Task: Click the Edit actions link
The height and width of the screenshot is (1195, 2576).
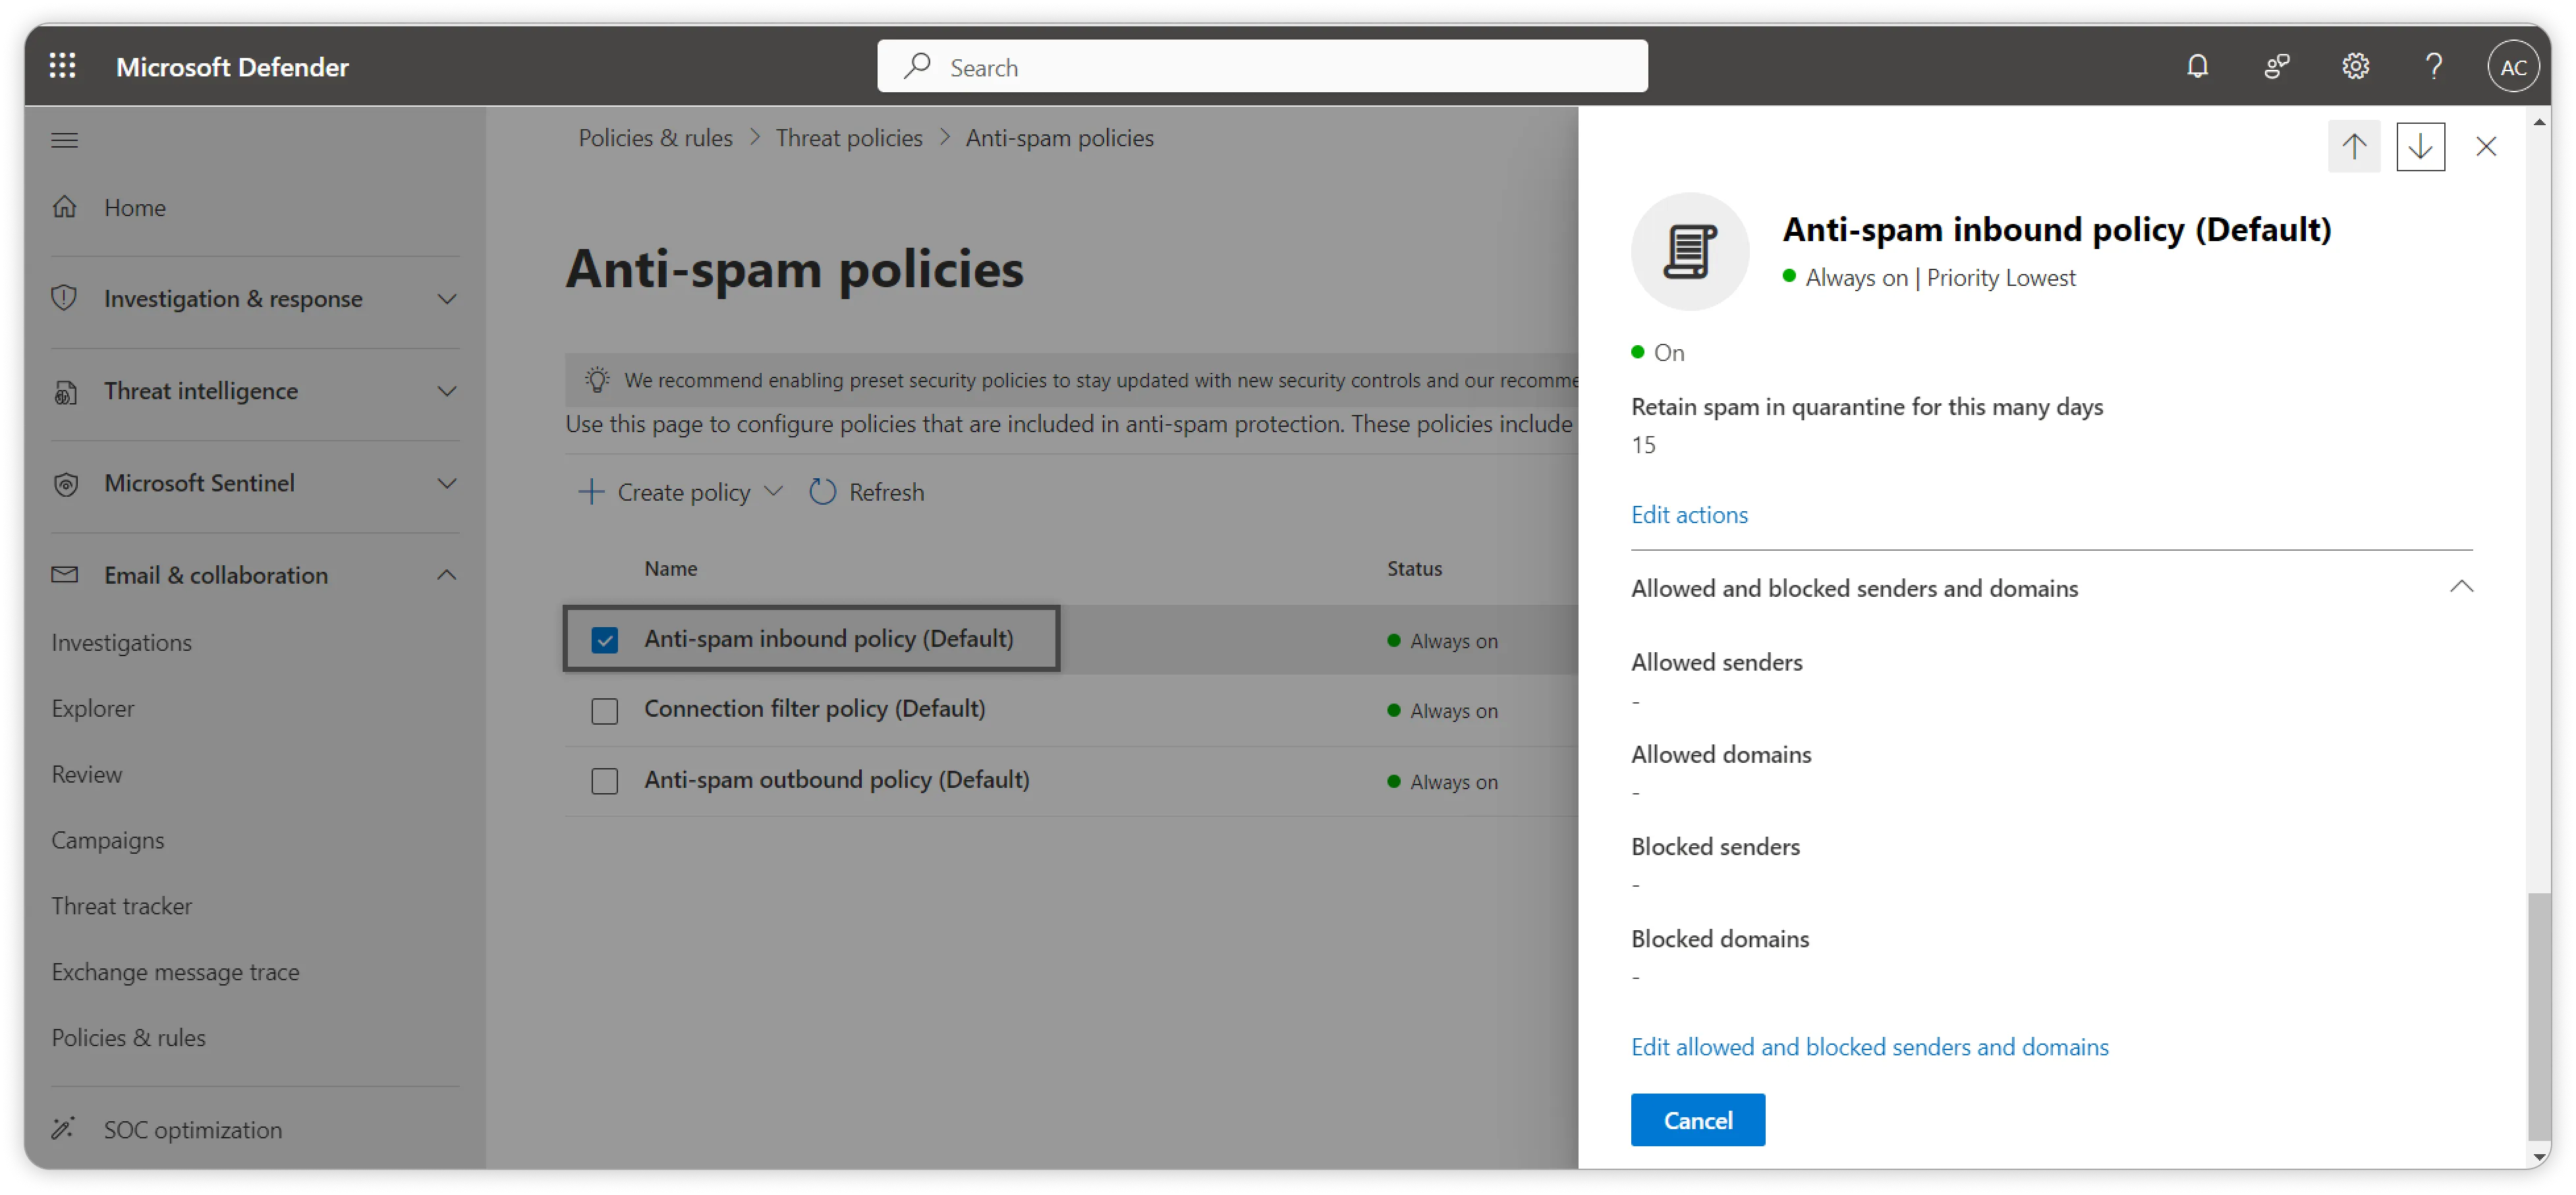Action: [1689, 515]
